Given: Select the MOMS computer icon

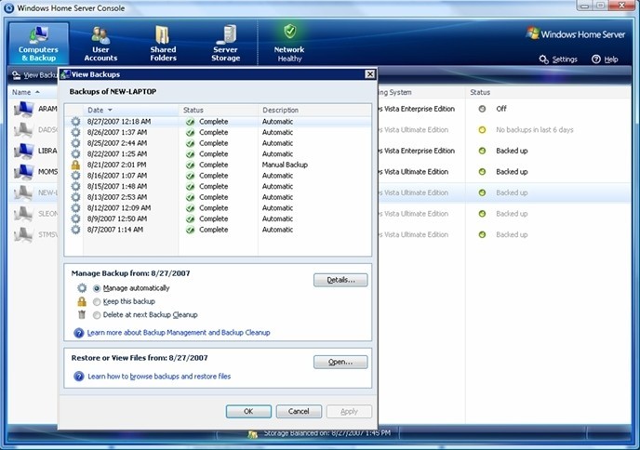Looking at the screenshot, I should coord(23,172).
